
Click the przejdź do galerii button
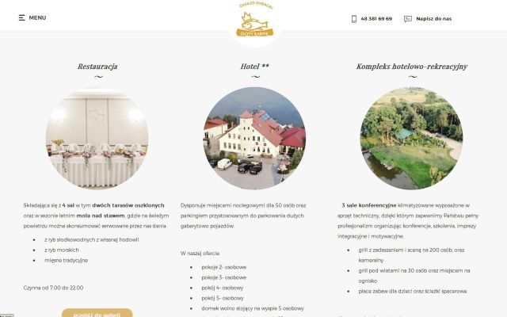(97, 313)
